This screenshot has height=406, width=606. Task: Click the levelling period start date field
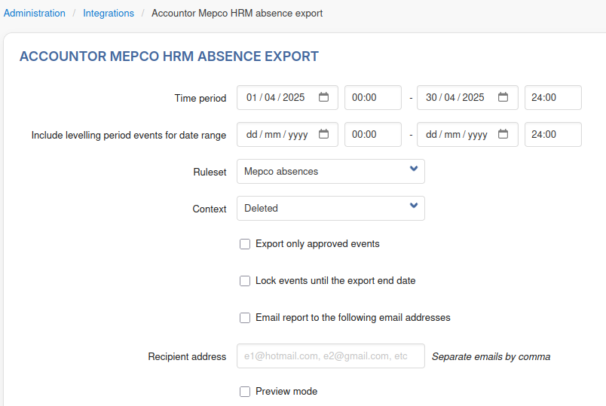click(287, 134)
